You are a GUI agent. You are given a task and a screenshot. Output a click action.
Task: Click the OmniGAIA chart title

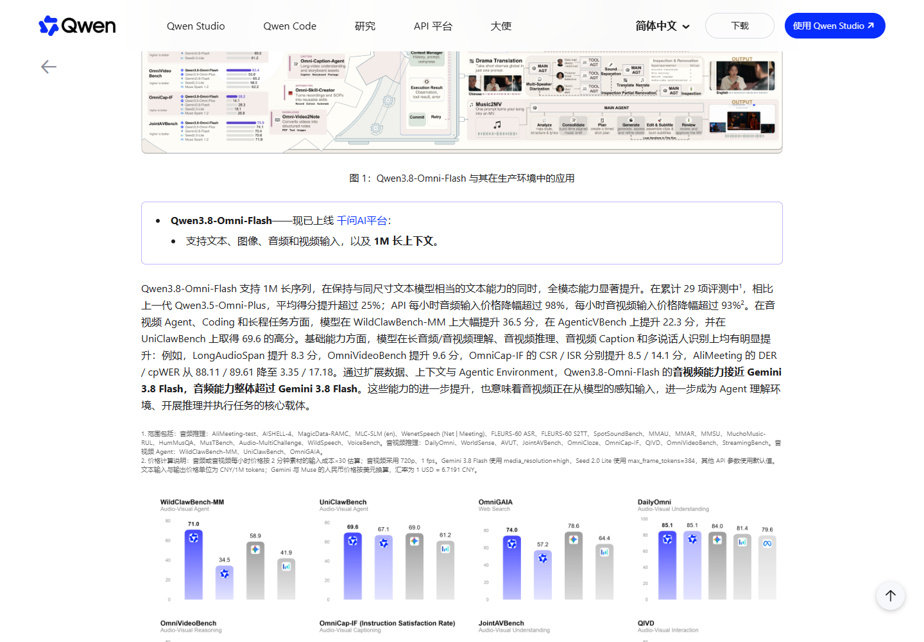click(495, 502)
